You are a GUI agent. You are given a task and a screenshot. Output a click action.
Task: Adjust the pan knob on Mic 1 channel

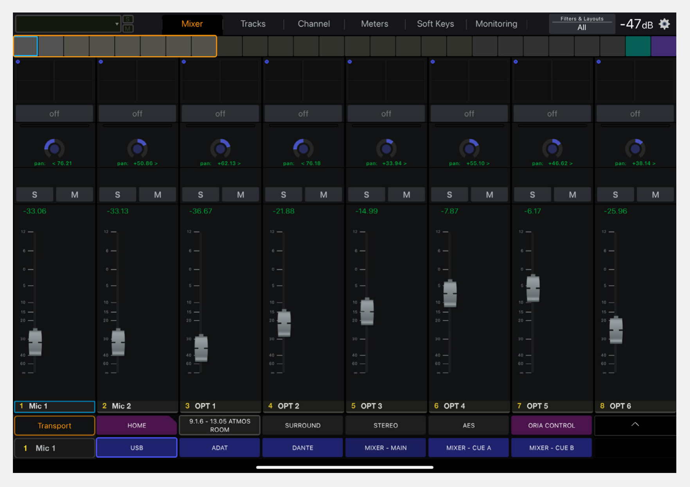54,148
